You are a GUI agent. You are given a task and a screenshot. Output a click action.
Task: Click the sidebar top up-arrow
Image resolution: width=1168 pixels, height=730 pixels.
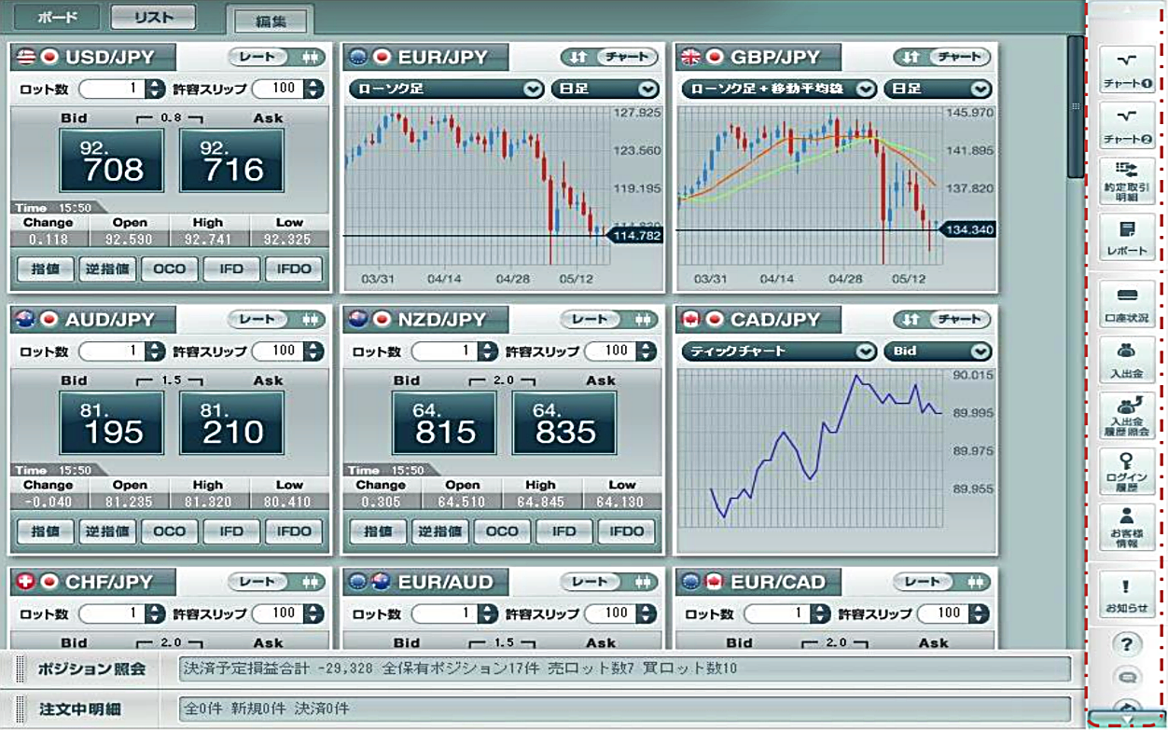click(1126, 8)
